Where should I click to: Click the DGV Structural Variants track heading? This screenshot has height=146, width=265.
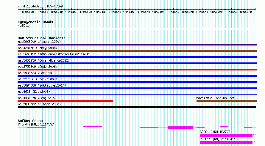click(42, 38)
